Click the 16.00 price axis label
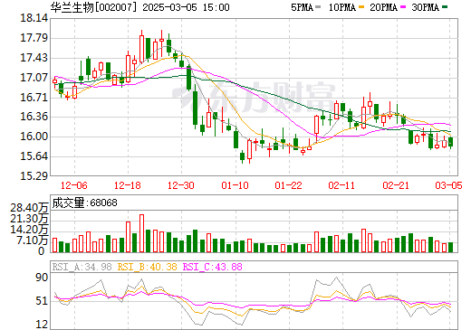 coord(34,137)
